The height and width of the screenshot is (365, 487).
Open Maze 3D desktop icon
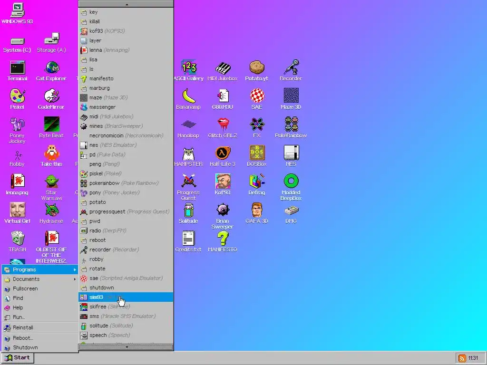pos(291,99)
